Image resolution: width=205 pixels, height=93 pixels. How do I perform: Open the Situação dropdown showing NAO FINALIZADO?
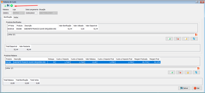coord(48,13)
